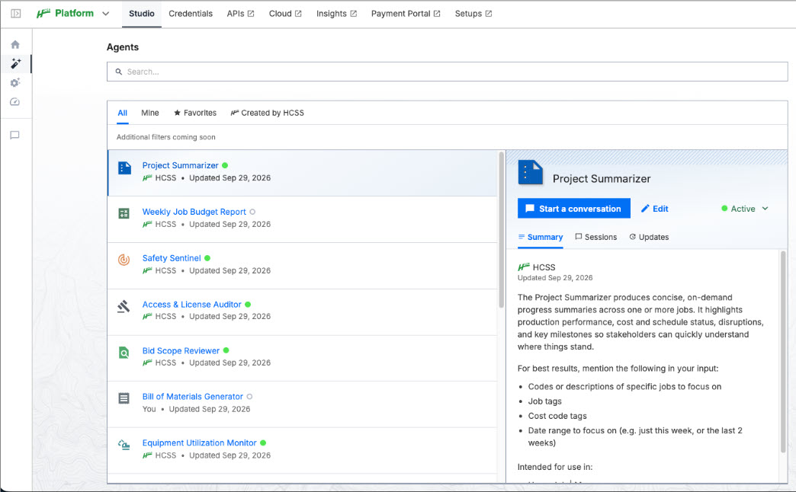Click the Bill of Materials Generator list icon
796x492 pixels.
(x=124, y=398)
